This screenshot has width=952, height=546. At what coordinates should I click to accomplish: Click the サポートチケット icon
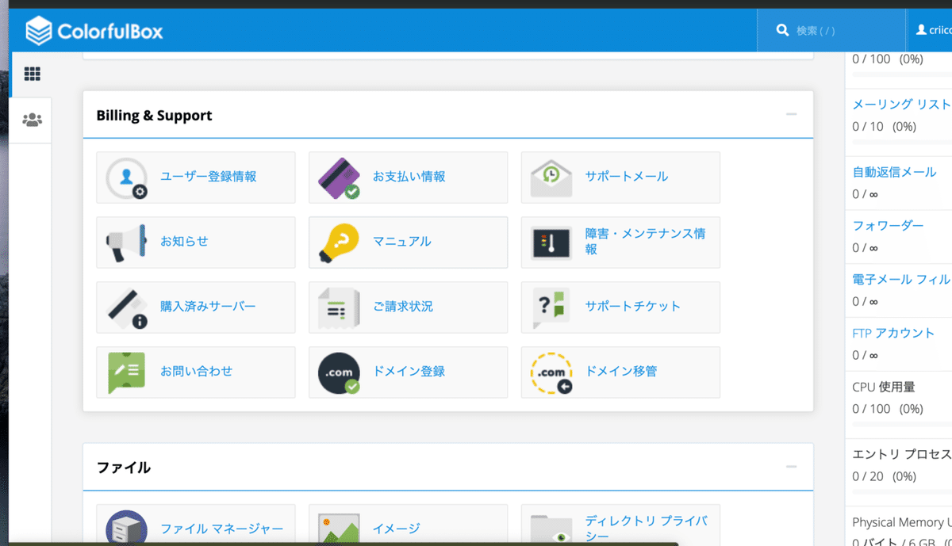pyautogui.click(x=551, y=307)
